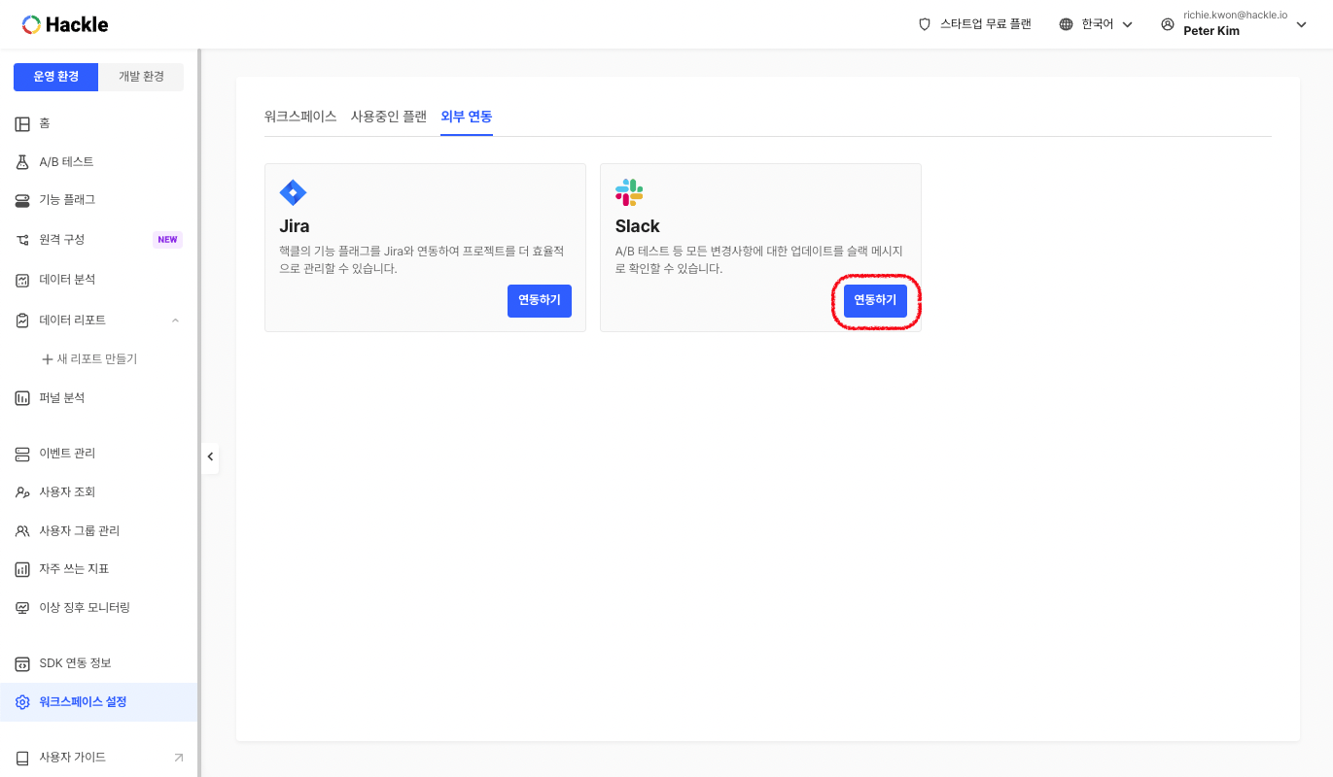Viewport: 1333px width, 777px height.
Task: Click 연동하기 button on the Jira card
Action: coord(540,301)
